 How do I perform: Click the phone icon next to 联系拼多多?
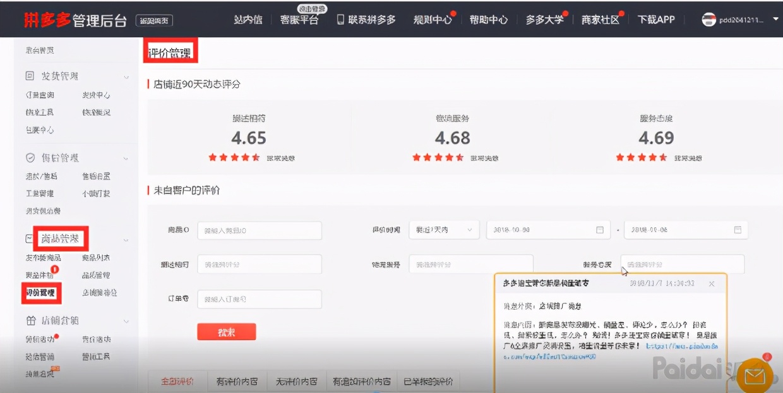tap(340, 20)
